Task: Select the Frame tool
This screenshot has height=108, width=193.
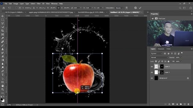Action: (2, 34)
